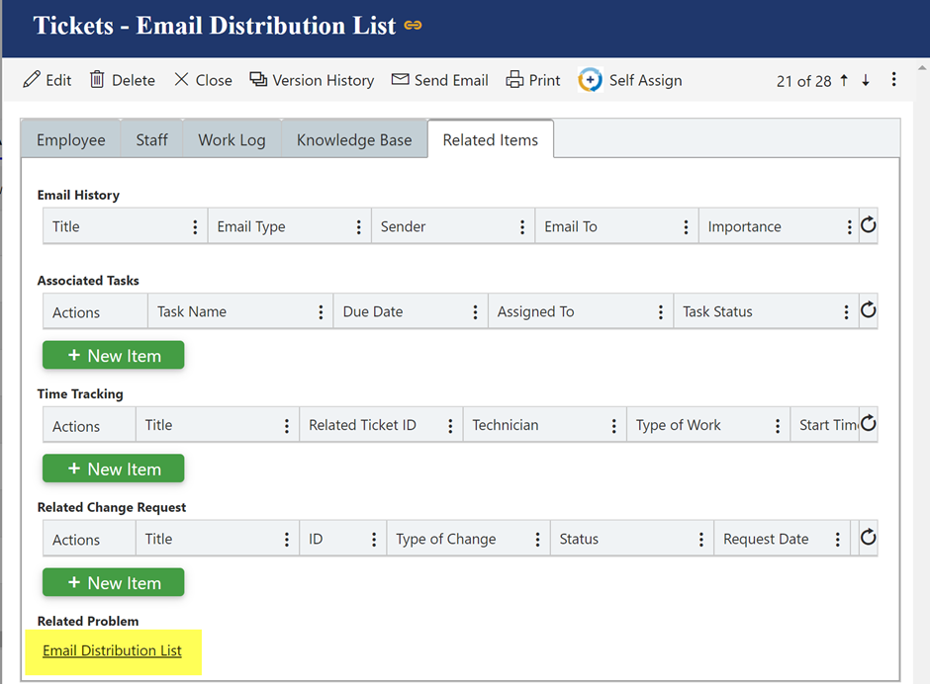The image size is (930, 684).
Task: Refresh the Email History grid
Action: [x=868, y=225]
